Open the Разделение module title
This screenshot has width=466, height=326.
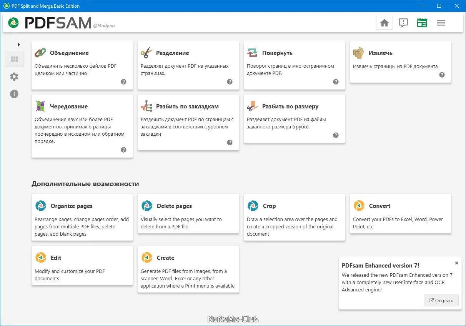tap(173, 53)
